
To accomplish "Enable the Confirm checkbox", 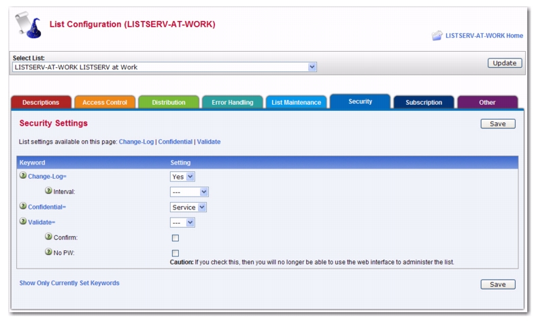I will 175,238.
